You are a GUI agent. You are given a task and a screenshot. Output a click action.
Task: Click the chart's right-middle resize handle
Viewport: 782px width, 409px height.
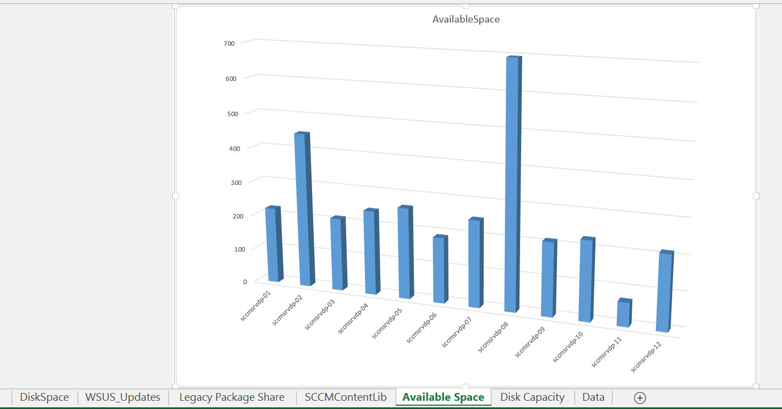(756, 196)
